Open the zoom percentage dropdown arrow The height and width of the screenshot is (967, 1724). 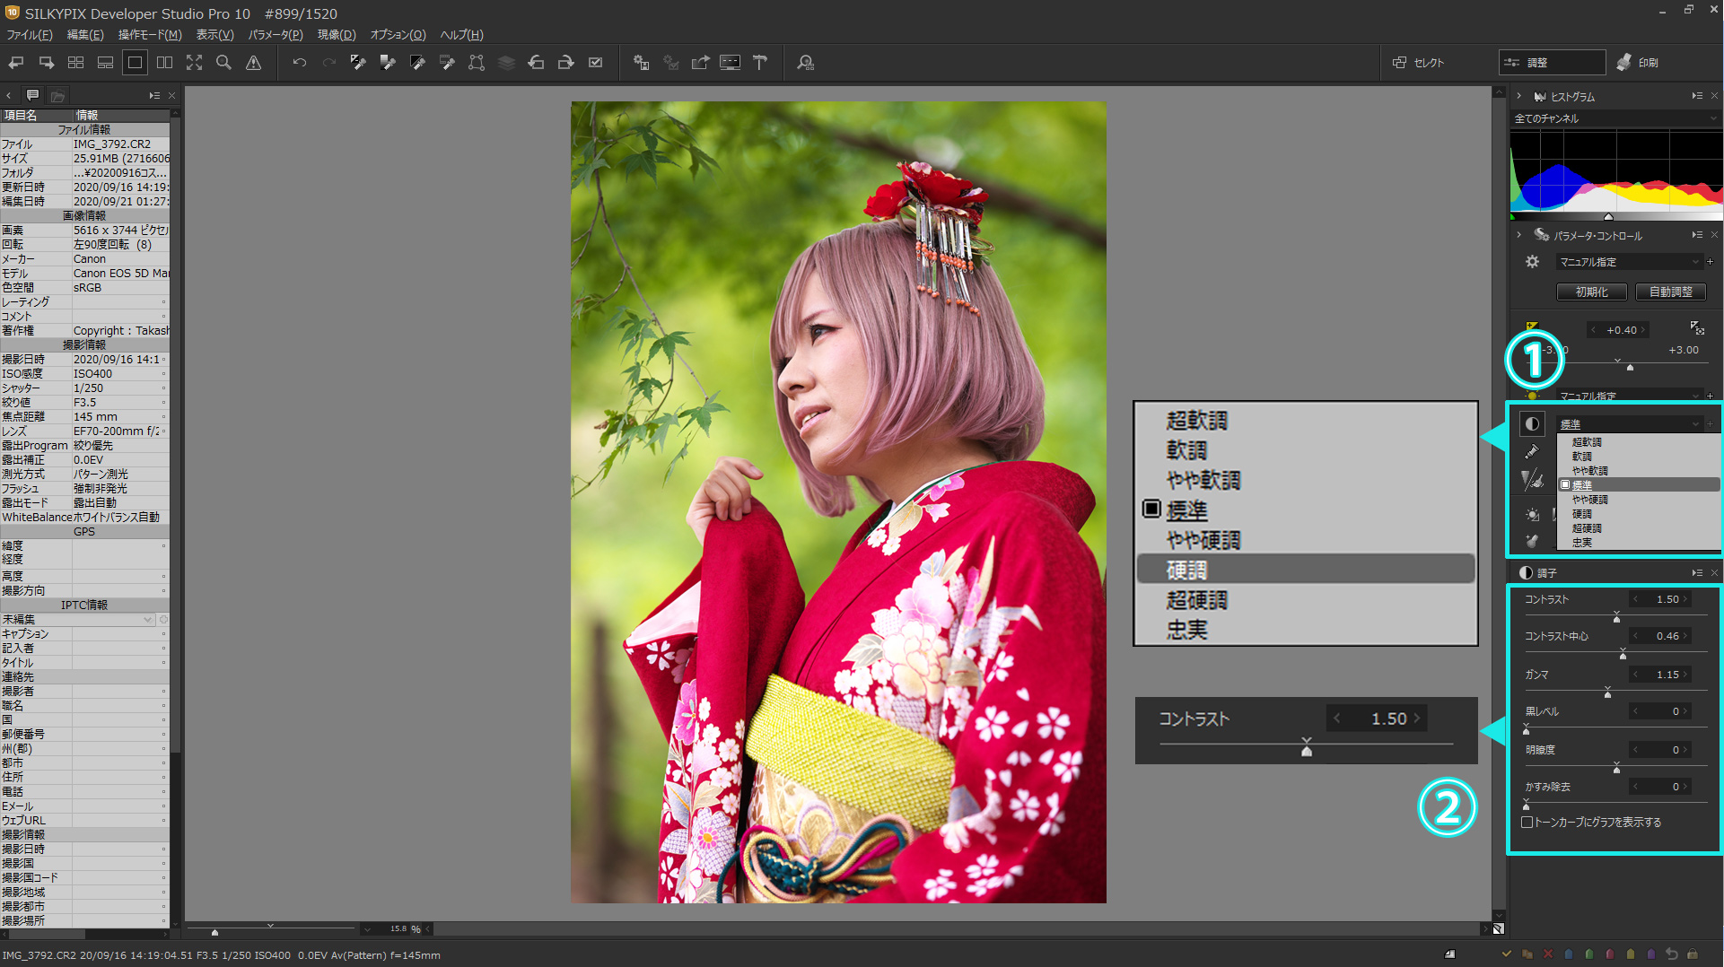tap(367, 929)
